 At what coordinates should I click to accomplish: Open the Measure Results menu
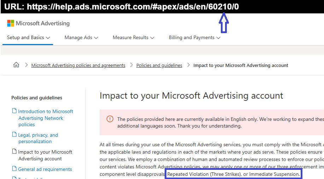coord(134,37)
